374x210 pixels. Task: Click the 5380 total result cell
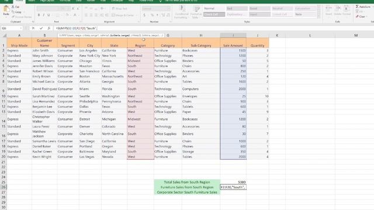point(233,182)
